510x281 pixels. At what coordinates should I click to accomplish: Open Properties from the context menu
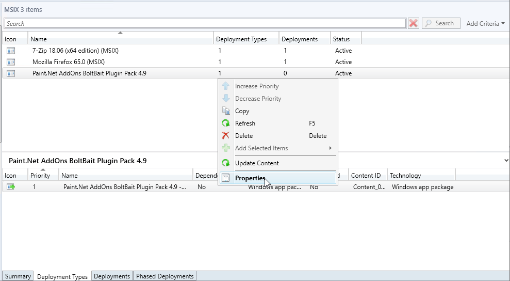pos(250,178)
